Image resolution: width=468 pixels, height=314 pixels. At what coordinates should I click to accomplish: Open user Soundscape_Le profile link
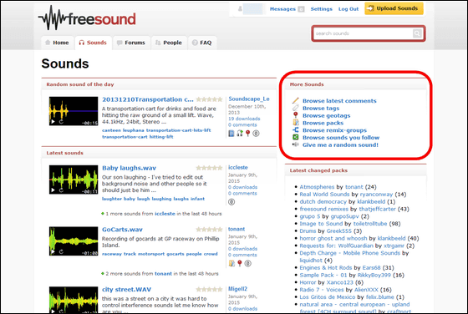249,99
